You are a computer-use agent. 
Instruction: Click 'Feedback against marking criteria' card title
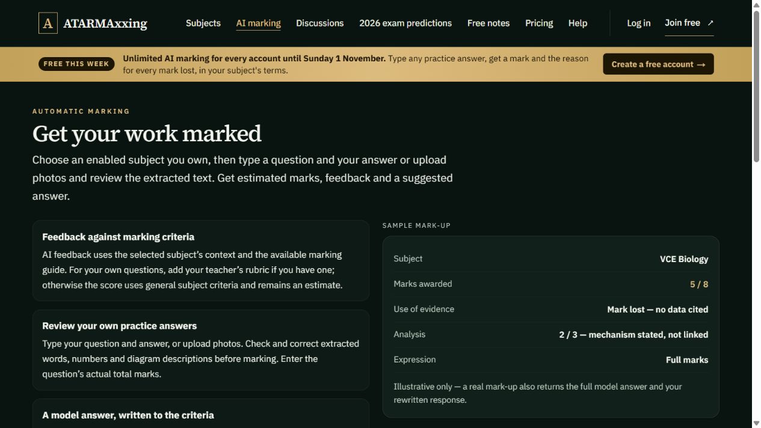(x=118, y=237)
